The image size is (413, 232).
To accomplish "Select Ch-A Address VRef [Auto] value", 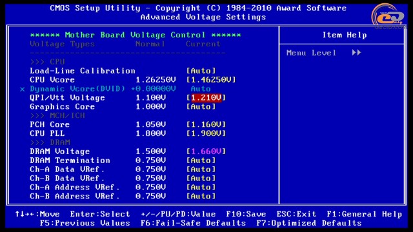I will pyautogui.click(x=201, y=187).
